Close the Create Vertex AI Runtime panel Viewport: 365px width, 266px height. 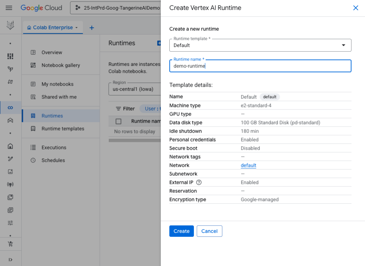pos(356,8)
